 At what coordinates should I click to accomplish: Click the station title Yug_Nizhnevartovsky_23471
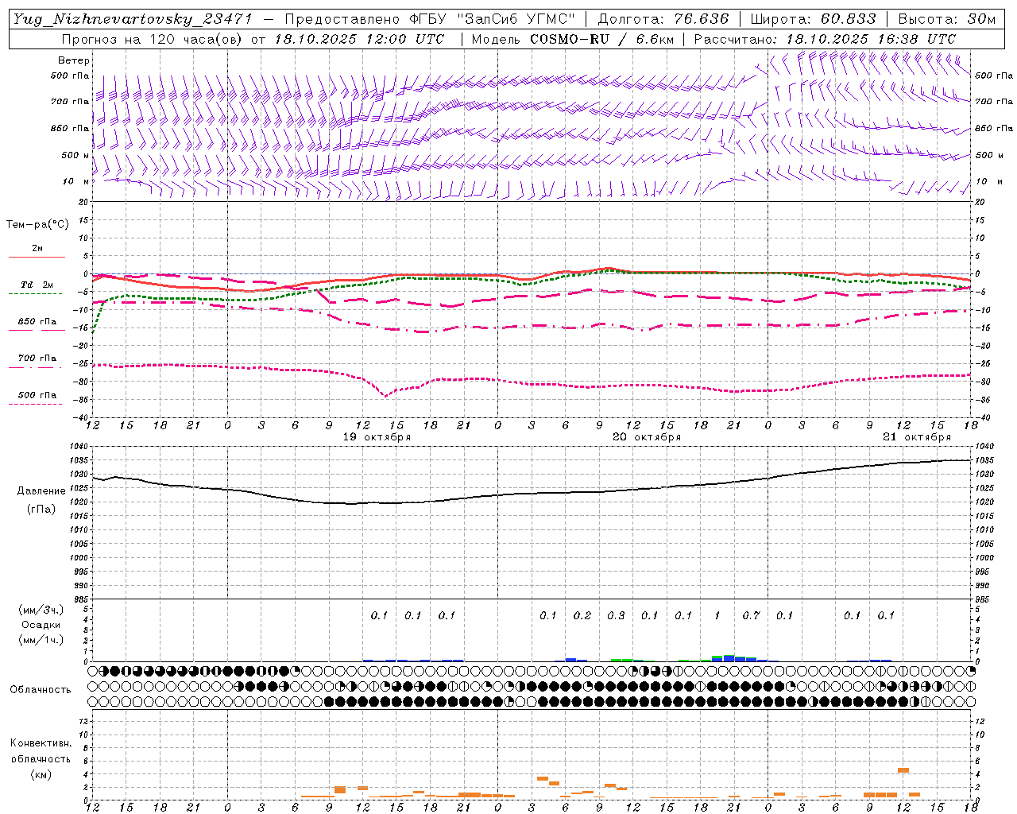click(x=133, y=19)
